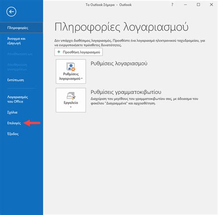Screen dimensions: 218x215
Task: Maximize the Outlook window
Action: coord(198,5)
